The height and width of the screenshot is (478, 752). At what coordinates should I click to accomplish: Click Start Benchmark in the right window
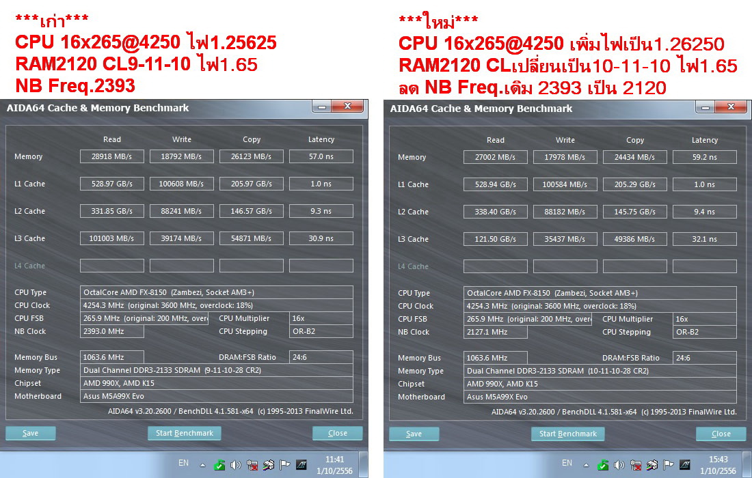568,434
